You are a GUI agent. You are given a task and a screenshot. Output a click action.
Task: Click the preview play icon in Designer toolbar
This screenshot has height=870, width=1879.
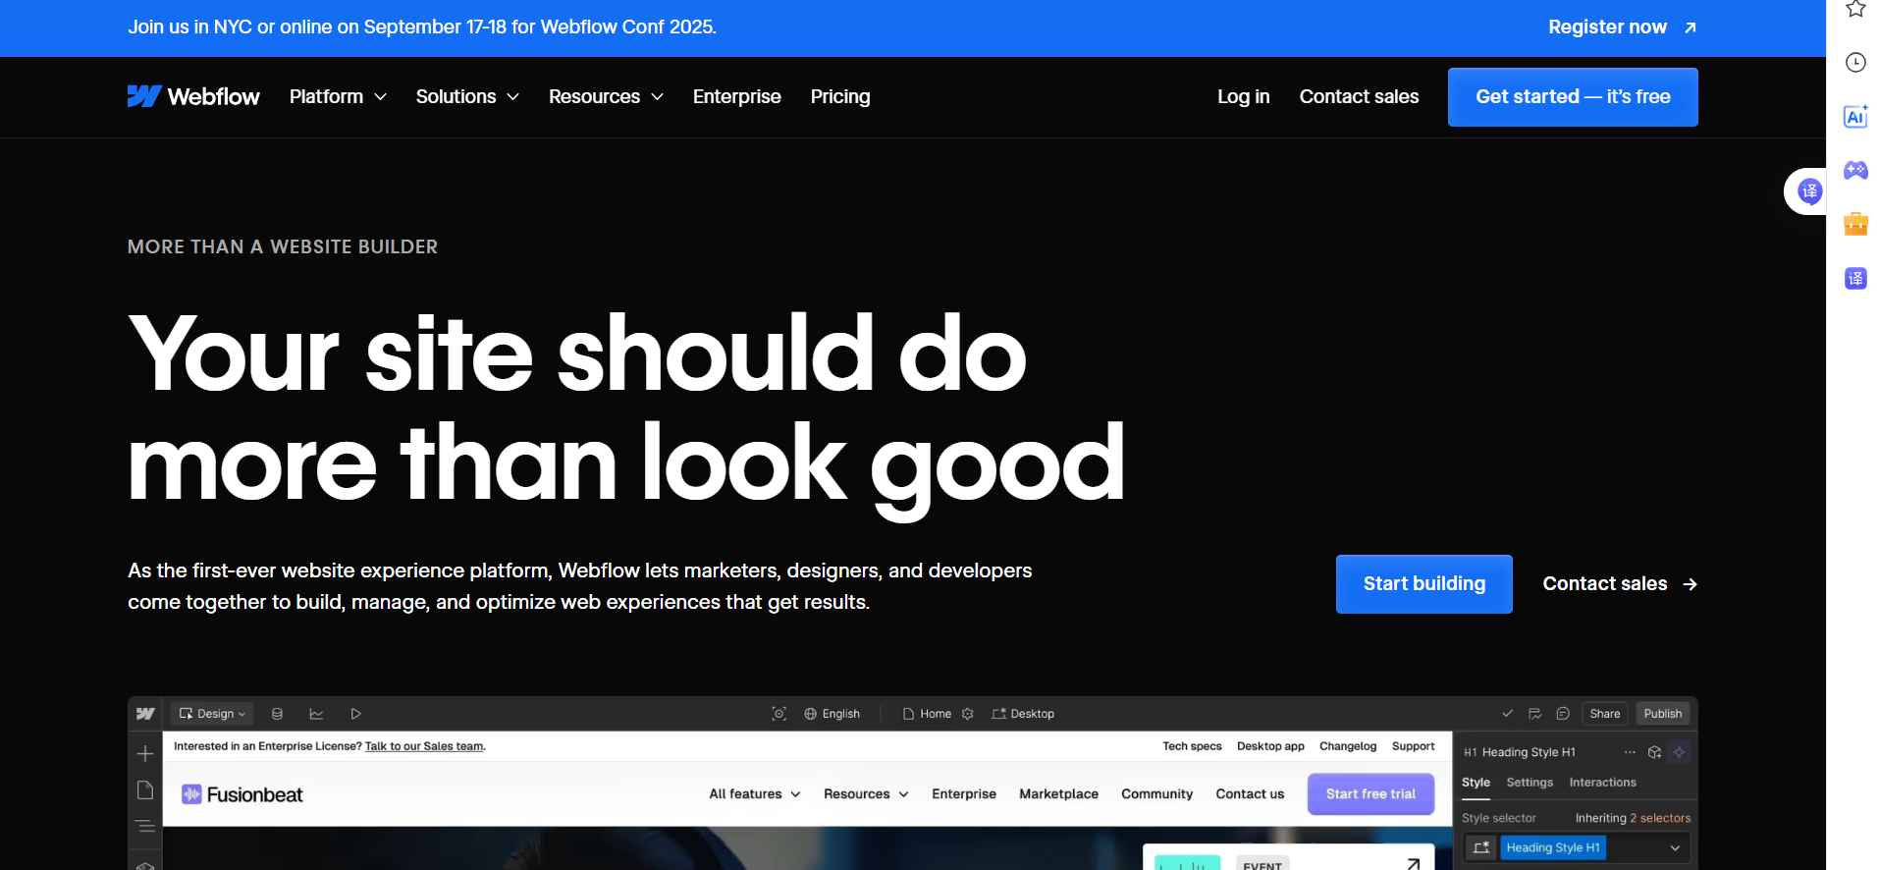tap(356, 714)
